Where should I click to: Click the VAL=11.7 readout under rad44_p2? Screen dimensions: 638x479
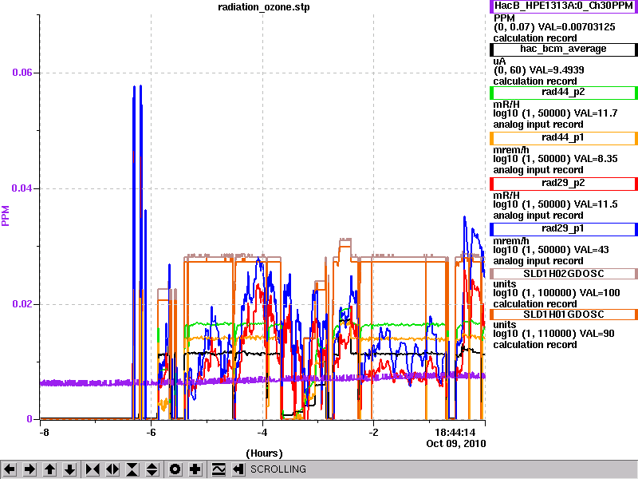point(596,113)
